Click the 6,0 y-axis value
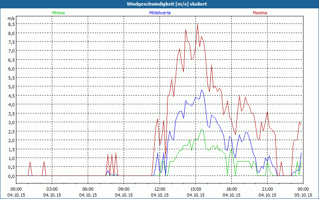319x199 pixels. click(11, 69)
